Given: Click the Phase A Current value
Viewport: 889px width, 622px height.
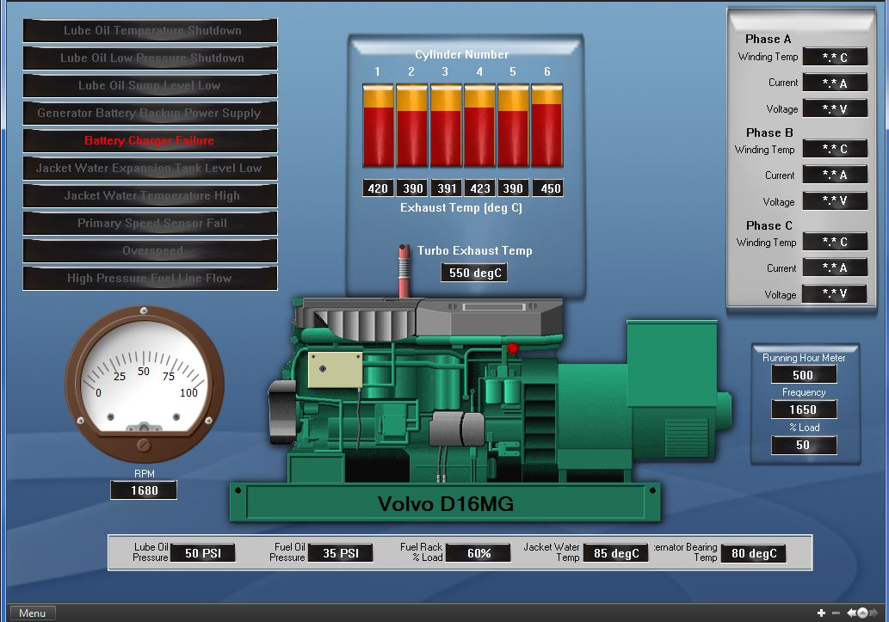Looking at the screenshot, I should click(x=835, y=83).
